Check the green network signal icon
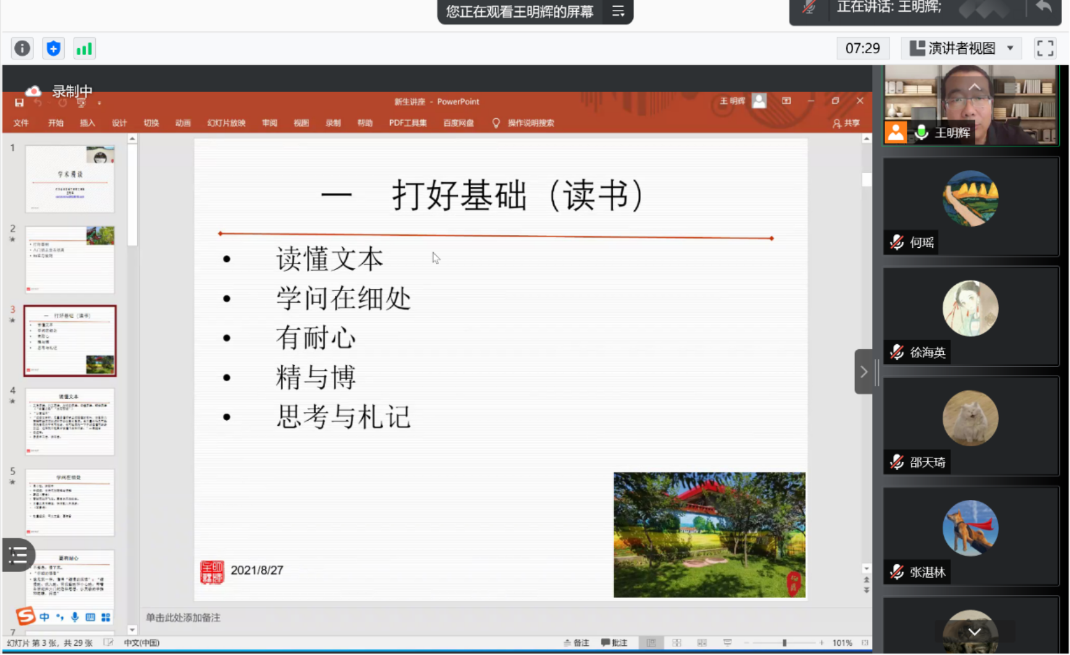1070x655 pixels. point(84,48)
